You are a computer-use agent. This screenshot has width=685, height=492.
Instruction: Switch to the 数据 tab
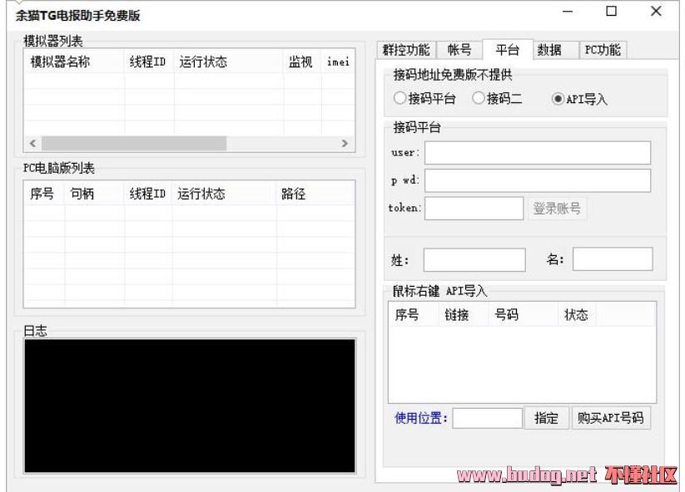pyautogui.click(x=549, y=49)
